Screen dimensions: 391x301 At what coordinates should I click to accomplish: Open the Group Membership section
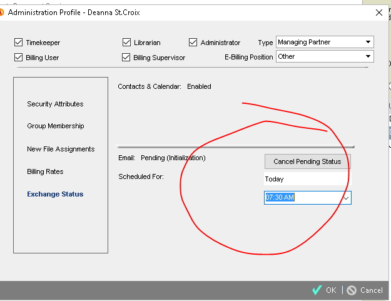pyautogui.click(x=55, y=126)
